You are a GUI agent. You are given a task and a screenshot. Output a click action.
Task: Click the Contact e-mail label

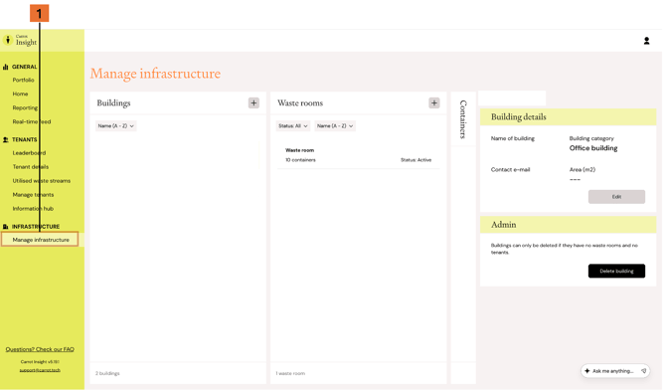click(510, 170)
